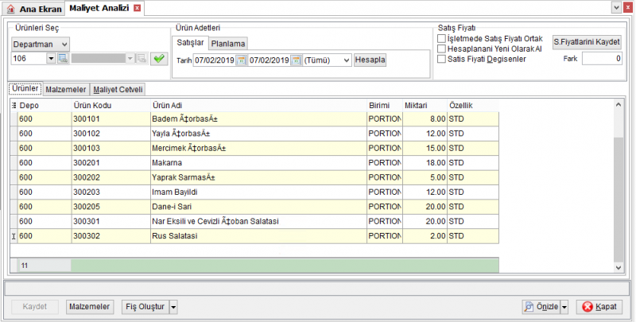Open lookup icon next to 106 field
The image size is (636, 322).
click(63, 58)
